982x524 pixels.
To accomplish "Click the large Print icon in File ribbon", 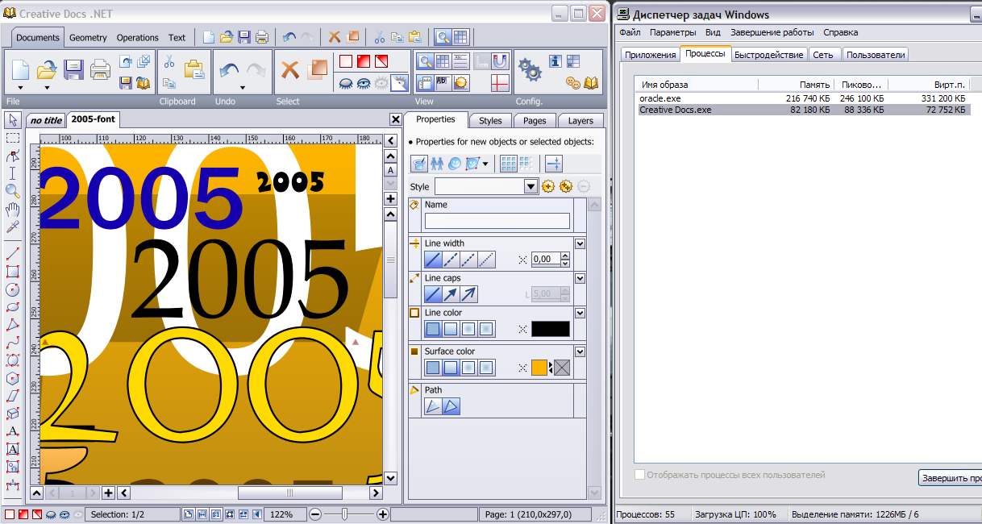I will pyautogui.click(x=100, y=69).
